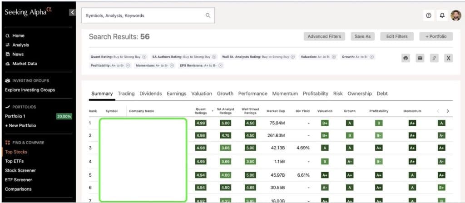Switch to the Growth tab
The image size is (465, 203).
click(x=225, y=94)
